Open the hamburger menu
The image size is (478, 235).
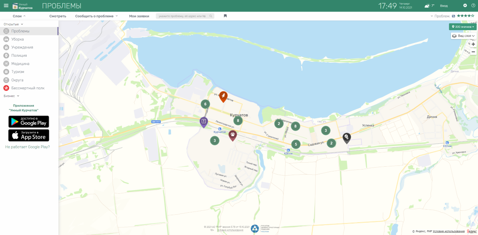click(6, 6)
